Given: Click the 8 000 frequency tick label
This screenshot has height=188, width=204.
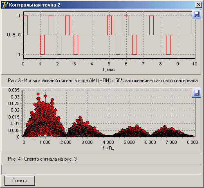Looking at the screenshot, I should click(193, 142).
